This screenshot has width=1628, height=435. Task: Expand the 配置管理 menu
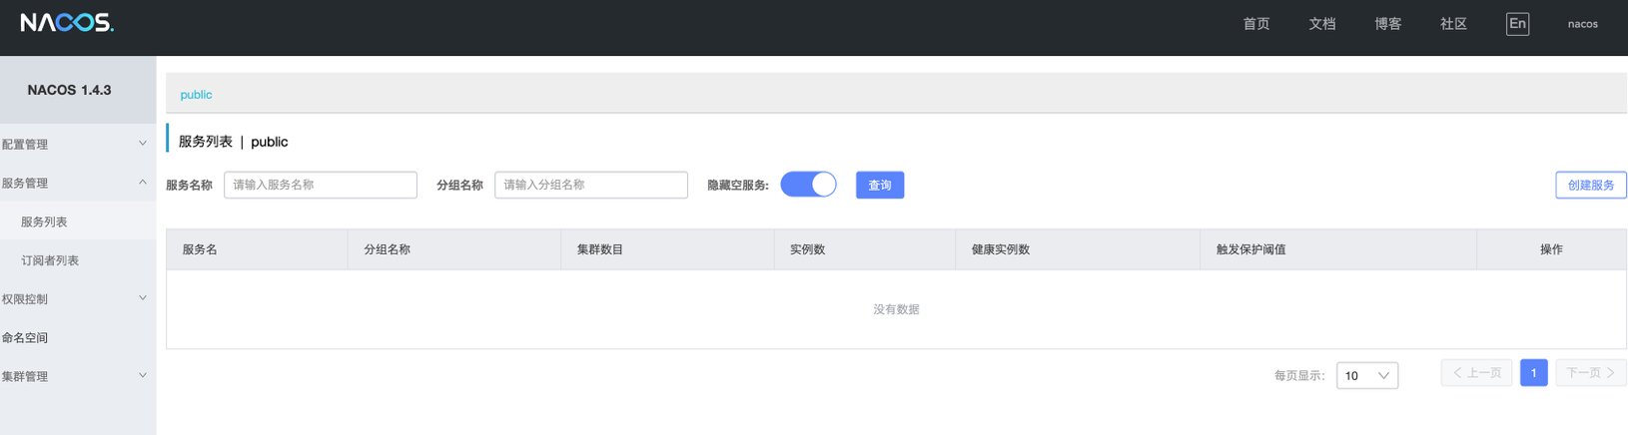tap(78, 145)
